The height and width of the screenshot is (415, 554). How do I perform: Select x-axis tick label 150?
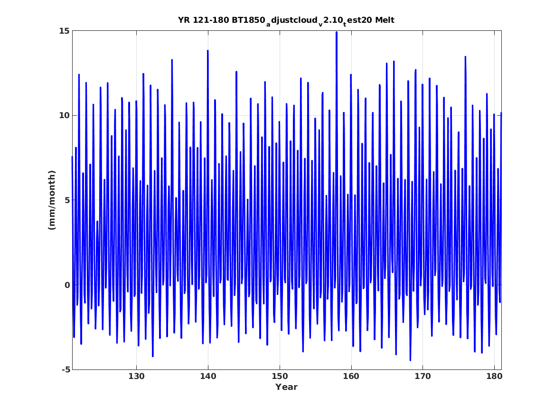(x=280, y=376)
